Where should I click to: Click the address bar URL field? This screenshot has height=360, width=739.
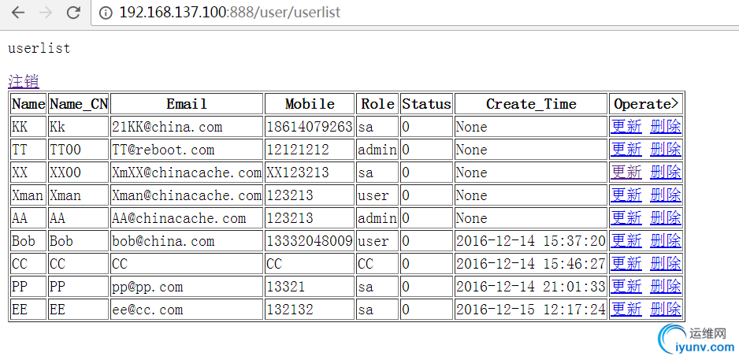coord(414,13)
